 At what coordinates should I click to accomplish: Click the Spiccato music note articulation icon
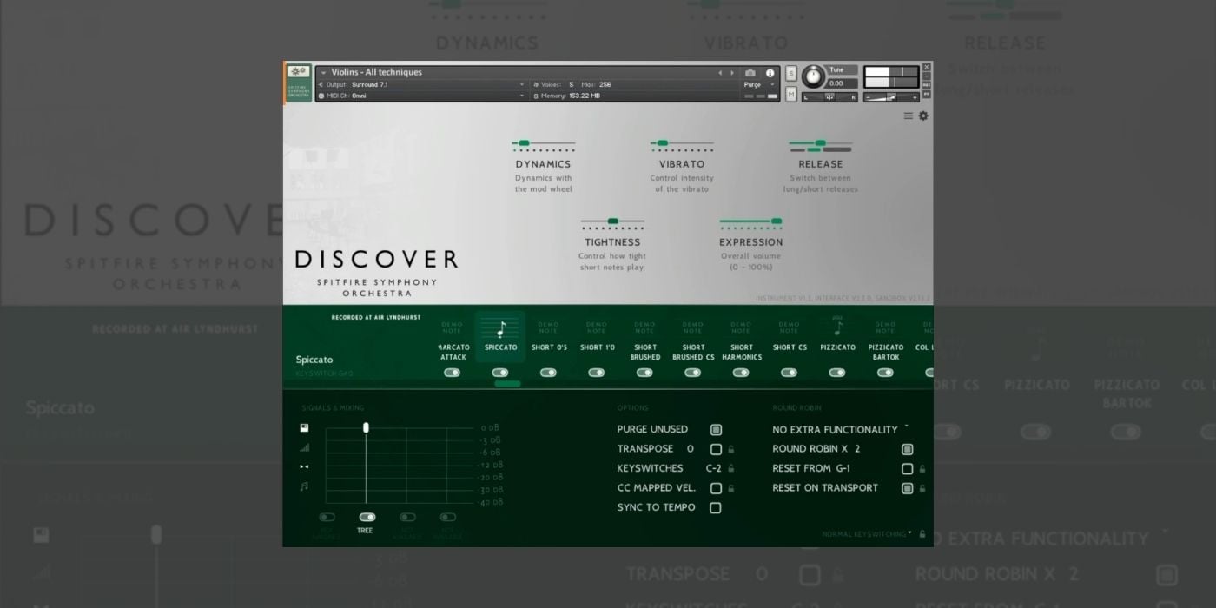(x=500, y=329)
